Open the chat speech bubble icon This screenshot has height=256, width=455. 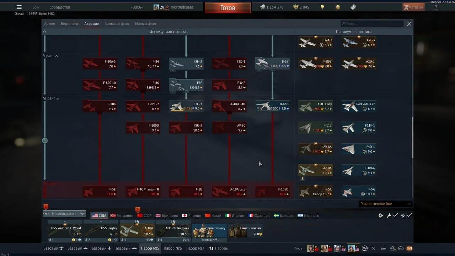tap(401, 249)
